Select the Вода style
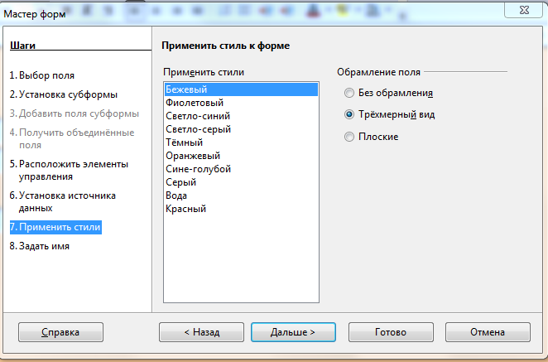Viewport: 548px width, 362px height. click(x=241, y=195)
